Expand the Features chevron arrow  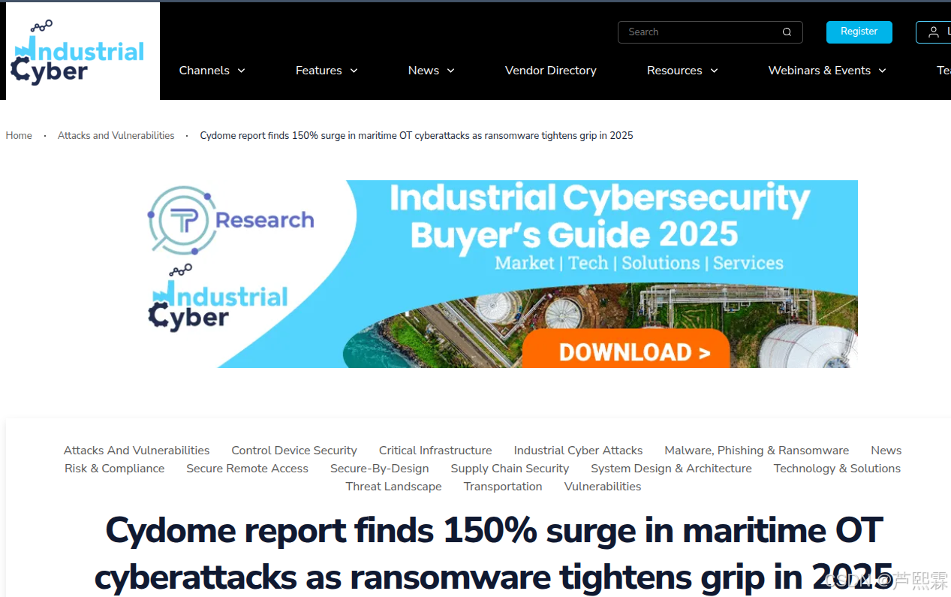[x=354, y=71]
